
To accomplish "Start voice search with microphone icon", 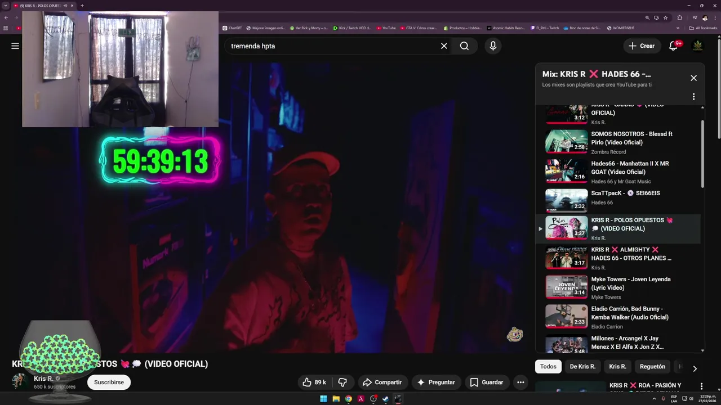I will [x=493, y=46].
